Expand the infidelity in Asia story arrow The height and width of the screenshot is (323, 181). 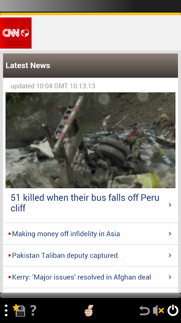tap(170, 234)
